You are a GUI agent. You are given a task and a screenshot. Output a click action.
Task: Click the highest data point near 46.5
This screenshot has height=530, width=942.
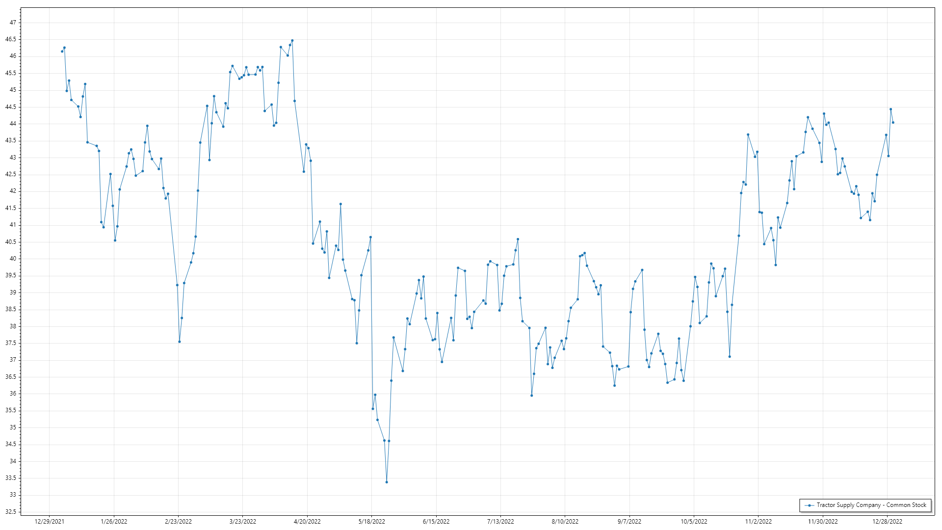point(292,41)
